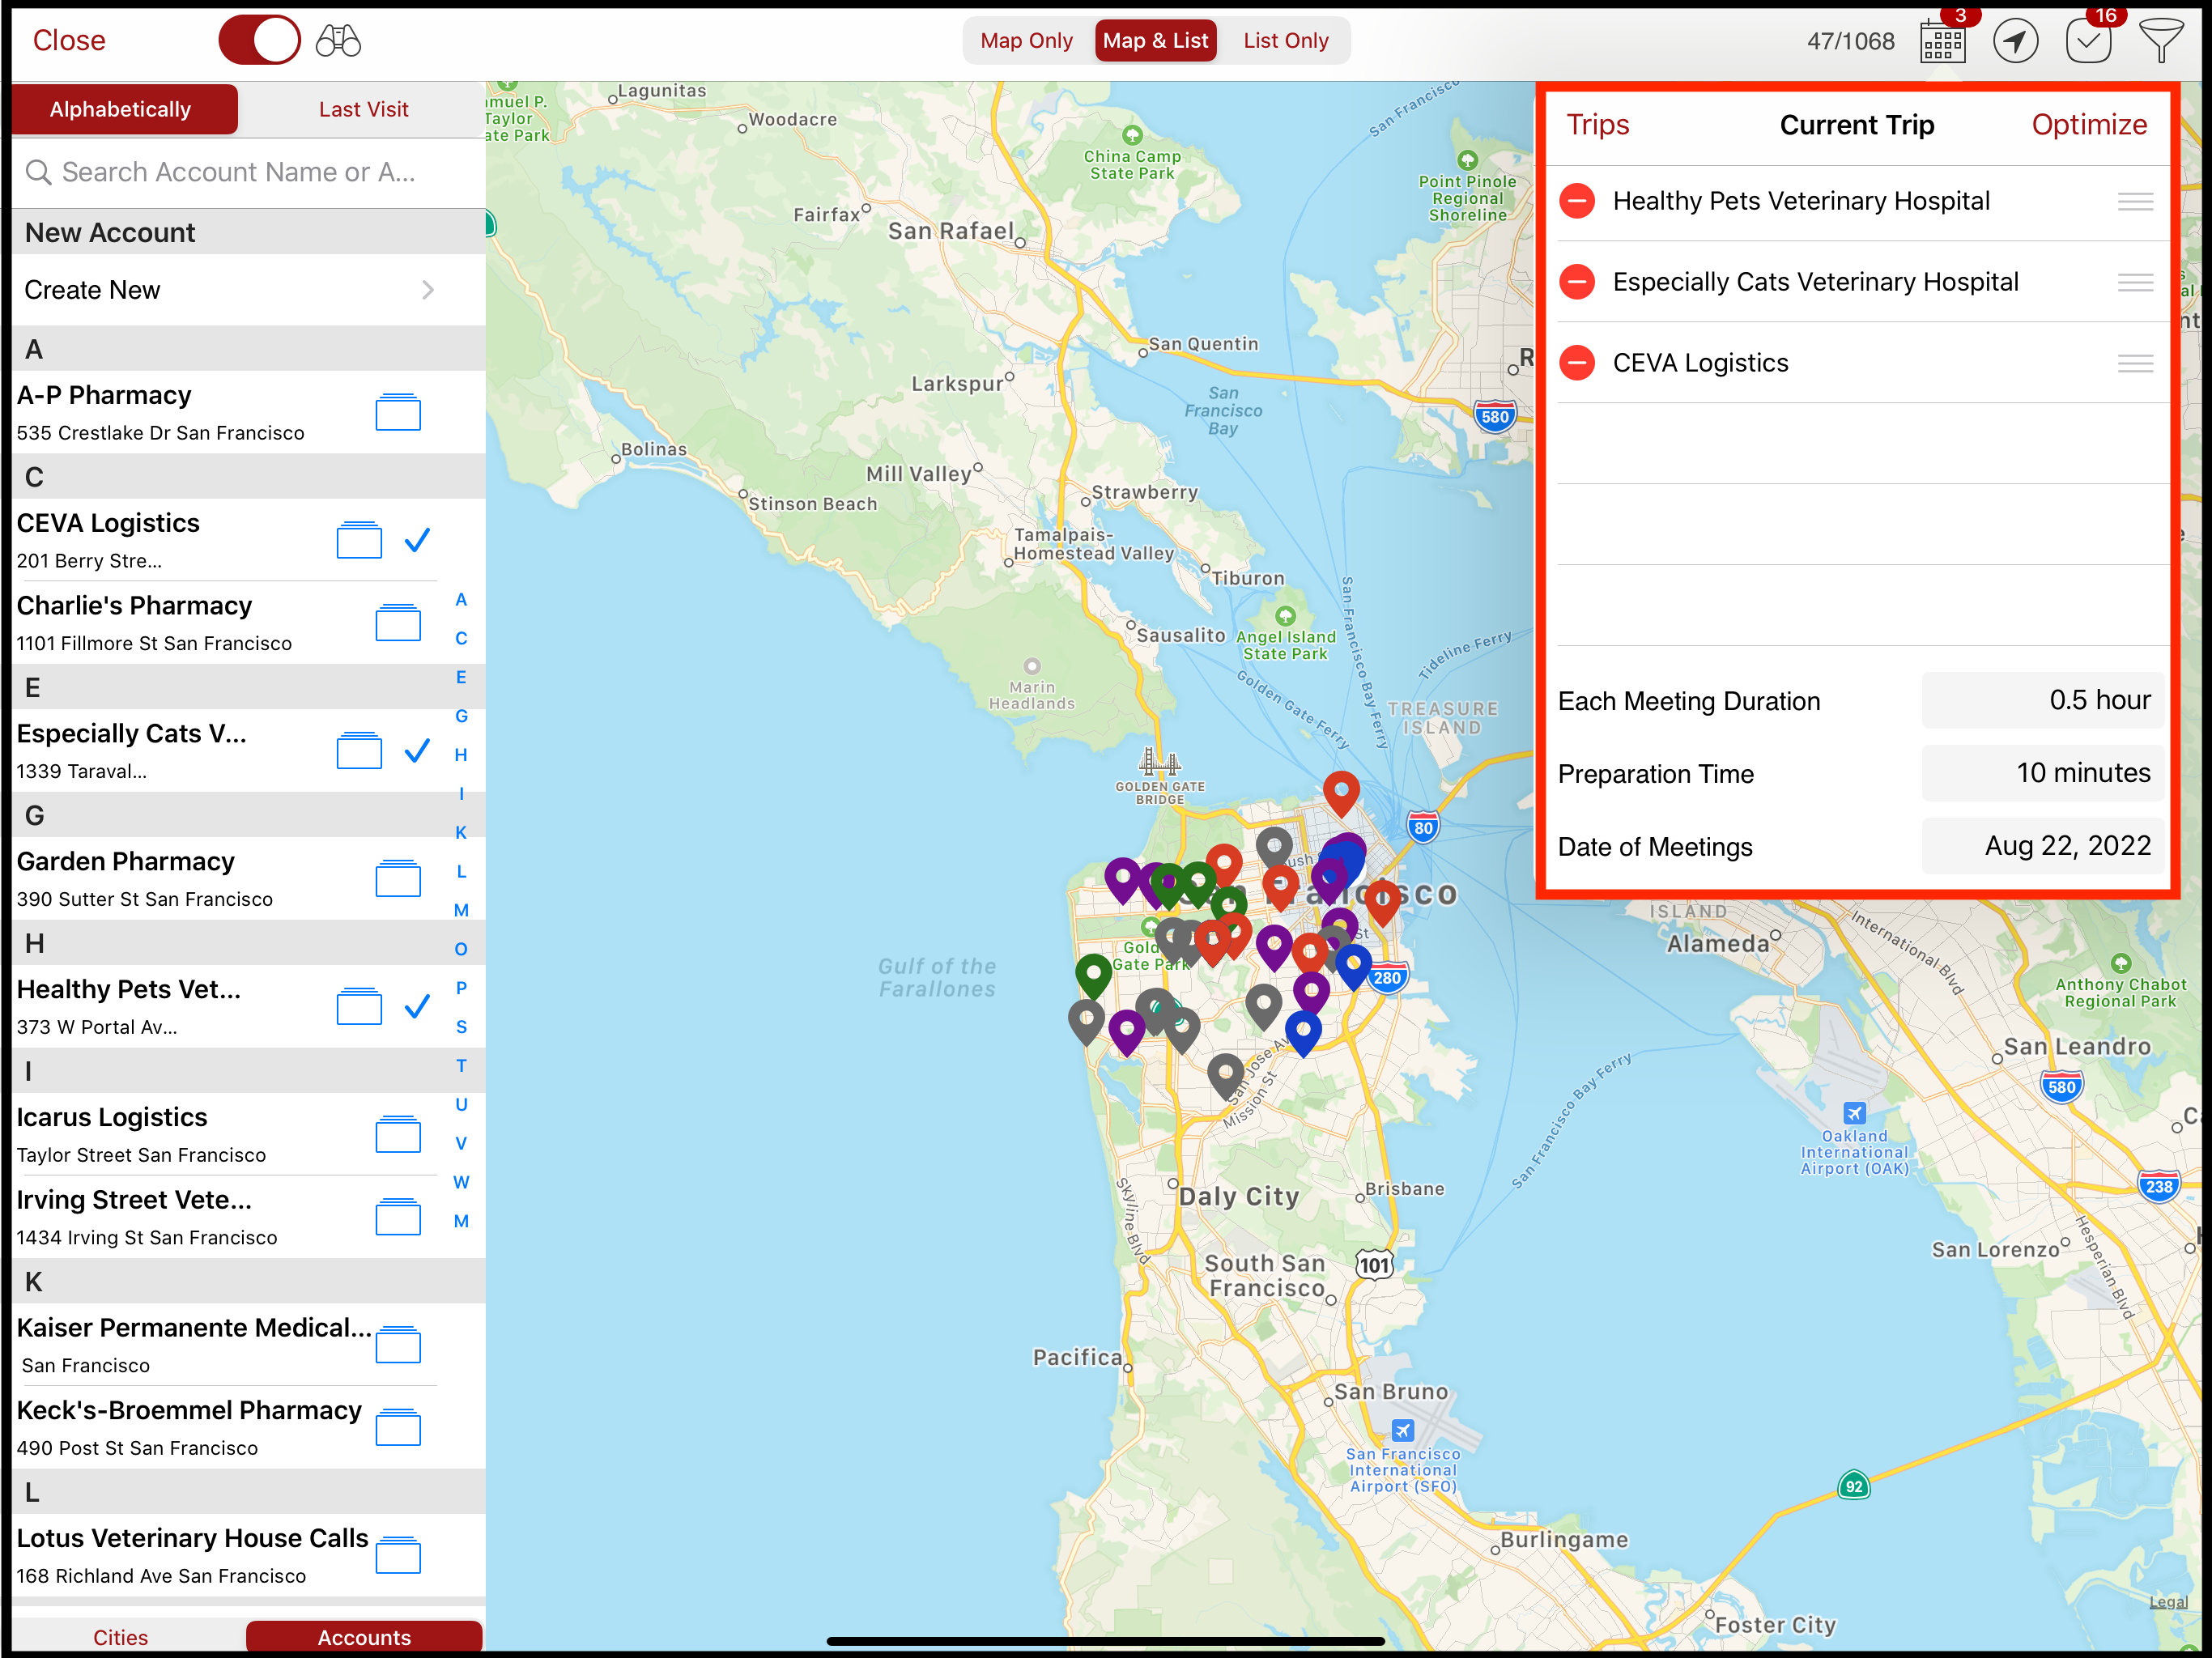This screenshot has height=1658, width=2212.
Task: Click the binoculars icon
Action: (x=338, y=41)
